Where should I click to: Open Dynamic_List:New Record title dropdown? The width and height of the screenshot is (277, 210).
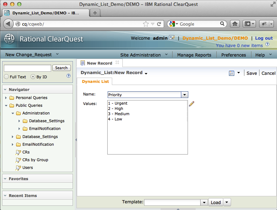146,73
